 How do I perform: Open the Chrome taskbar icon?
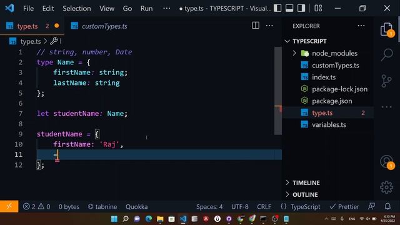(240, 219)
